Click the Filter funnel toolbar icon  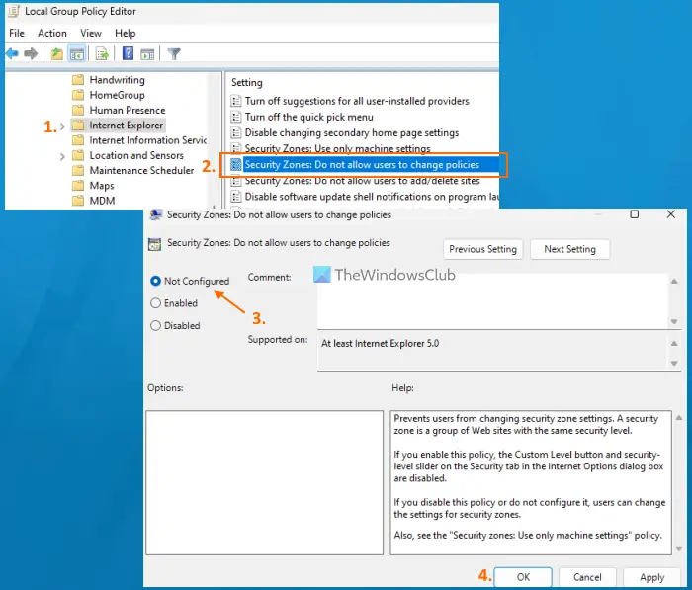174,54
